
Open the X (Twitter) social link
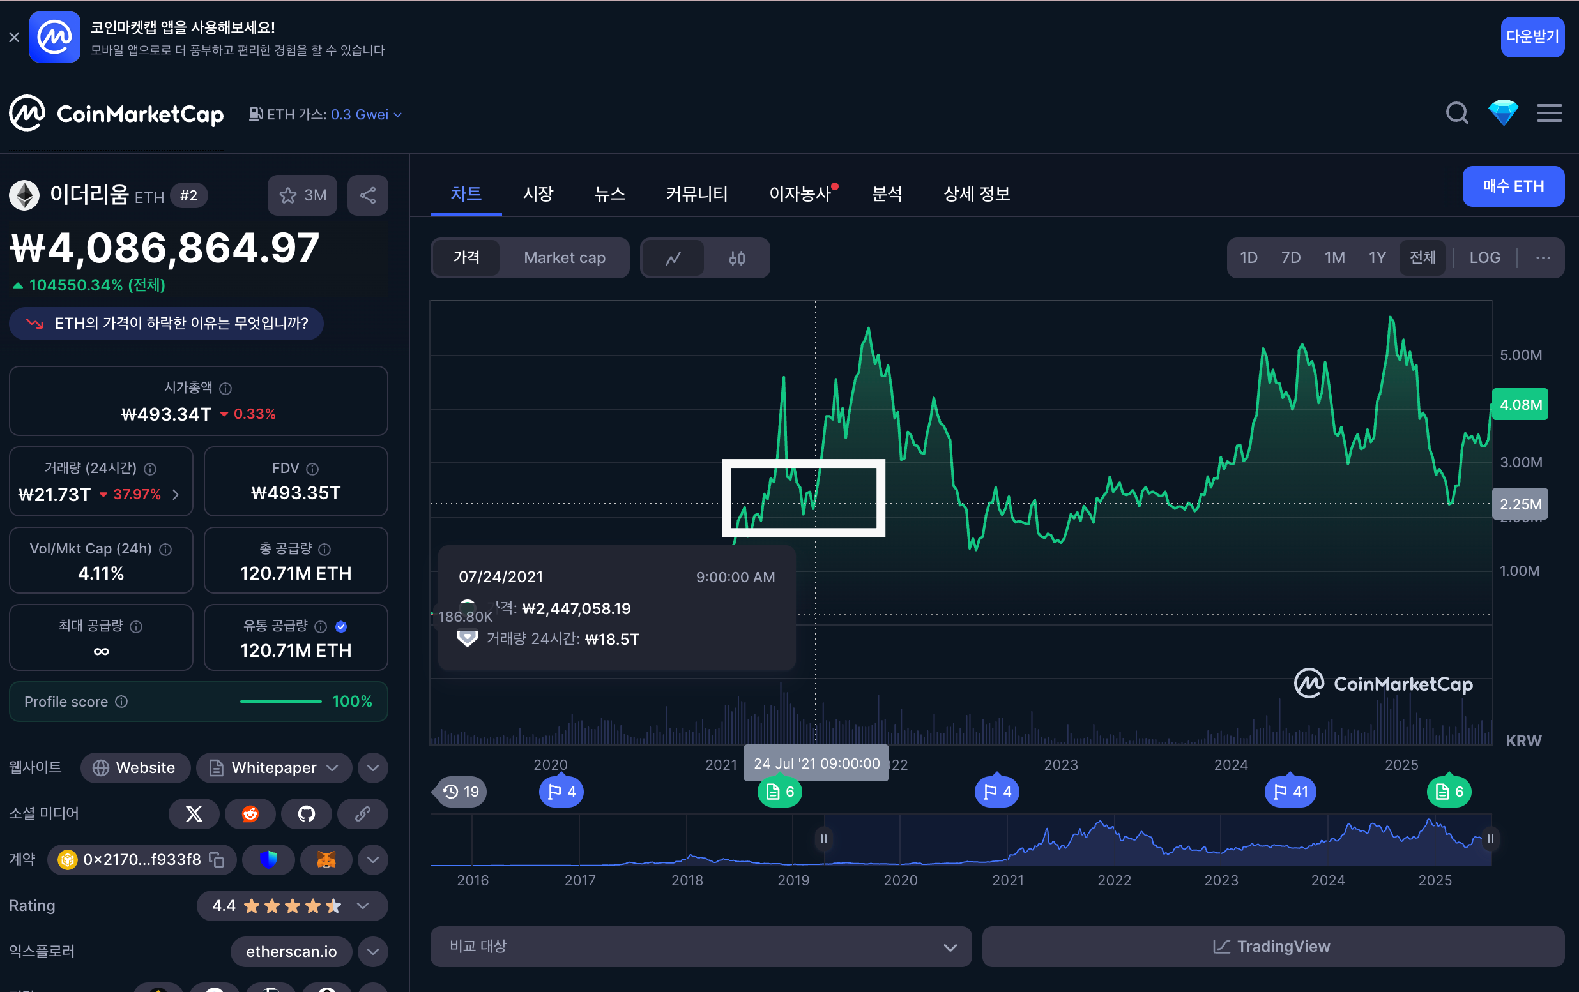[x=194, y=814]
